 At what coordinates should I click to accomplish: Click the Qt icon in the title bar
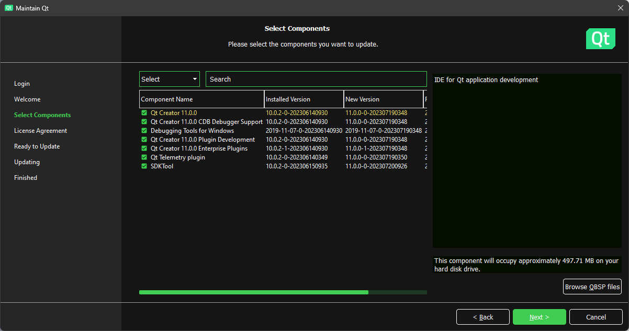(x=8, y=8)
